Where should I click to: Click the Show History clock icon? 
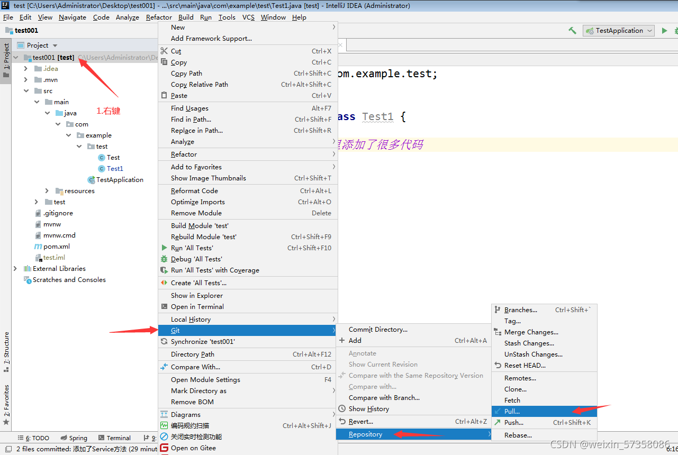[x=342, y=408]
